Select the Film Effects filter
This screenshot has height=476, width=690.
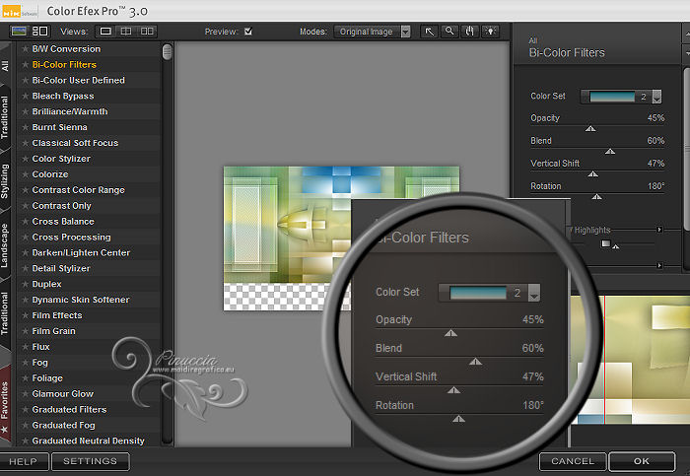point(57,315)
